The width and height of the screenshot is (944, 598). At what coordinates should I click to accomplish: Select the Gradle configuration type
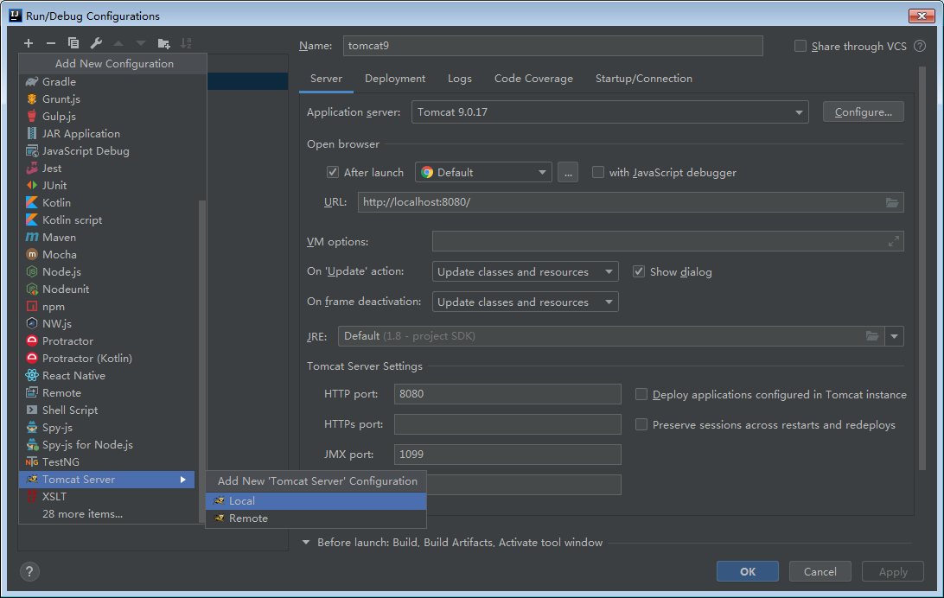click(107, 82)
